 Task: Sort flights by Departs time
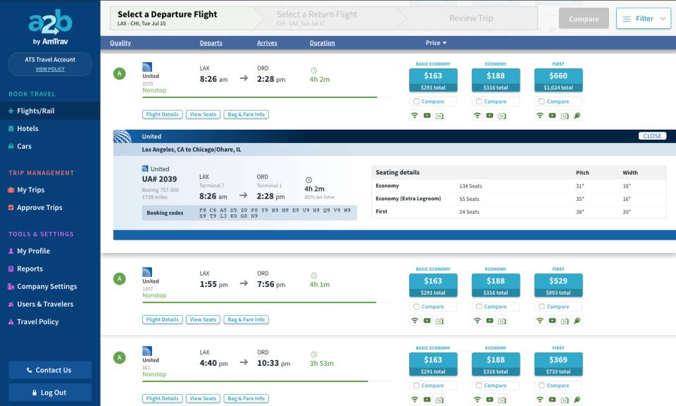211,43
